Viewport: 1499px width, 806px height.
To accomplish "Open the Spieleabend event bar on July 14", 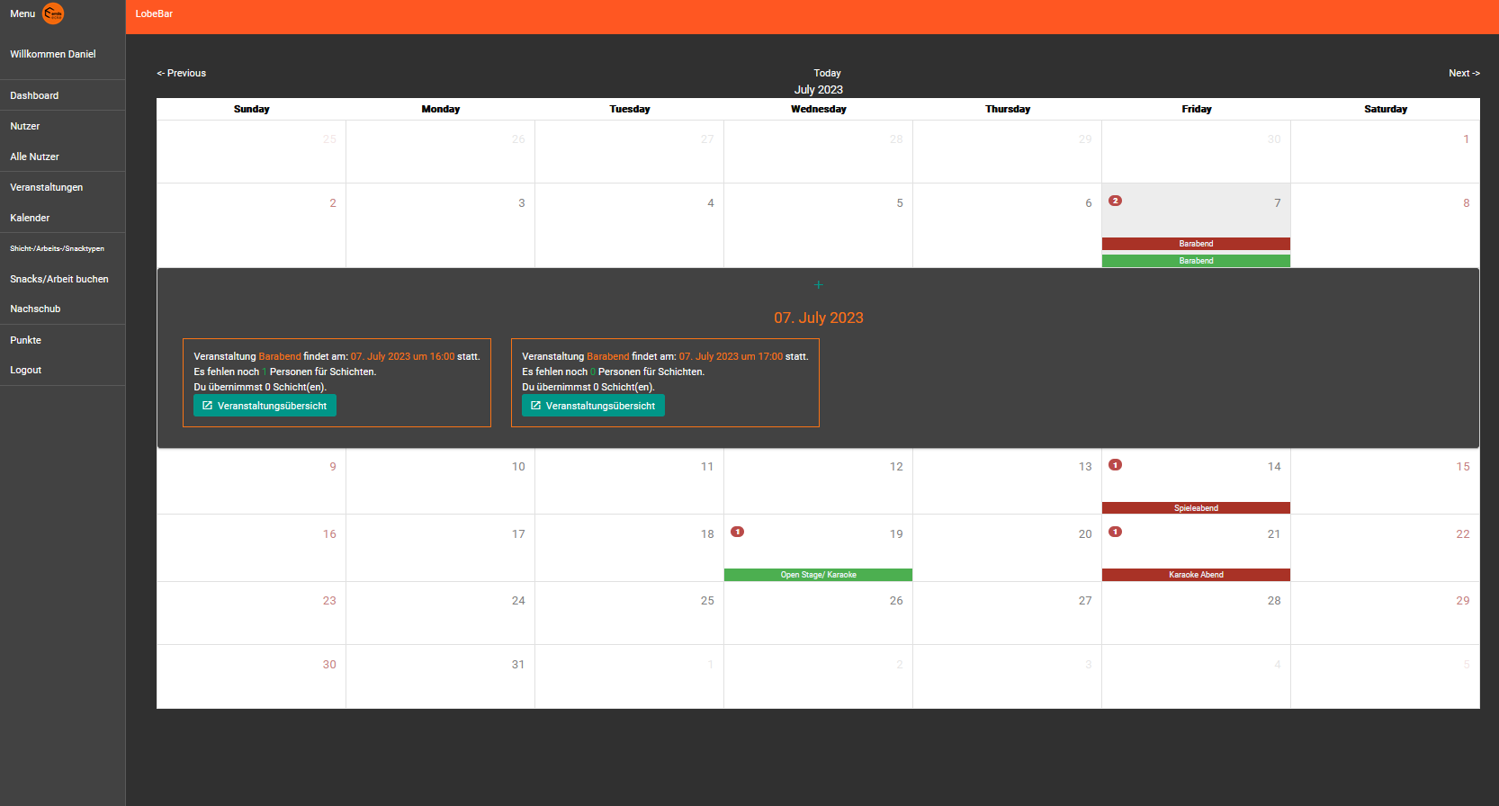I will (1196, 508).
